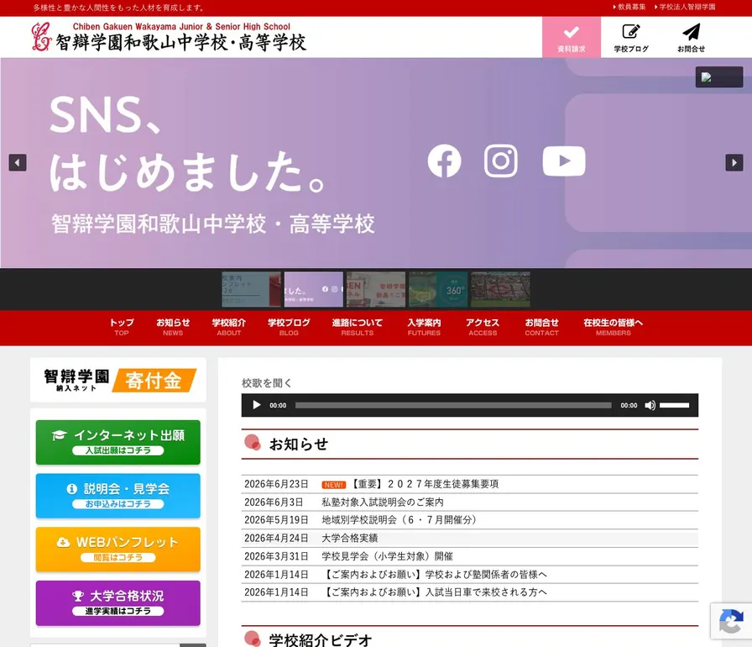Viewport: 752px width, 647px height.
Task: Open the Facebook icon in the banner
Action: (445, 160)
